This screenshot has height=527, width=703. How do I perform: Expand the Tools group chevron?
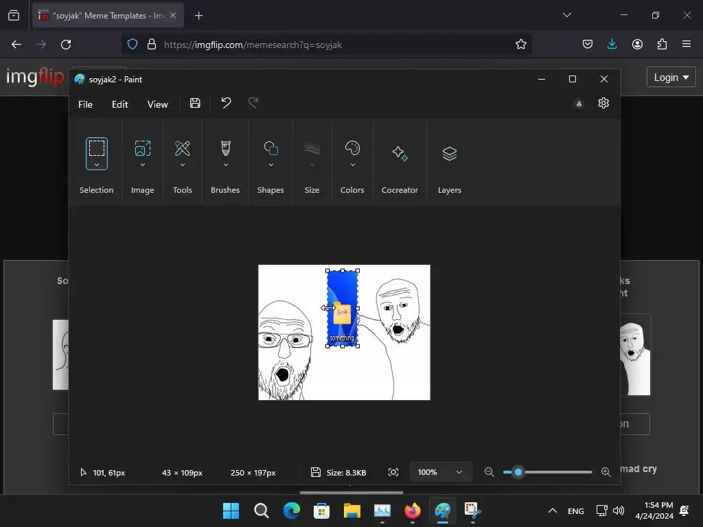[183, 165]
